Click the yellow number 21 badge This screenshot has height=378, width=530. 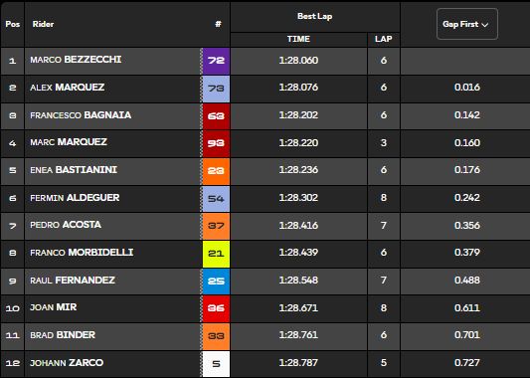(x=216, y=254)
